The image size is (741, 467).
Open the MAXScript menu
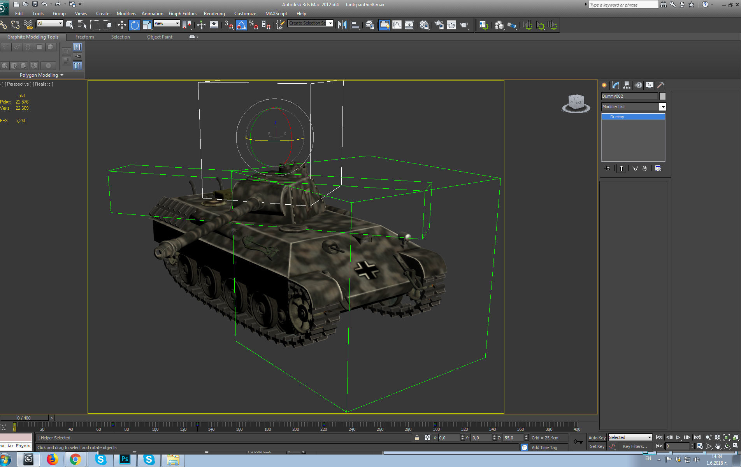coord(276,14)
